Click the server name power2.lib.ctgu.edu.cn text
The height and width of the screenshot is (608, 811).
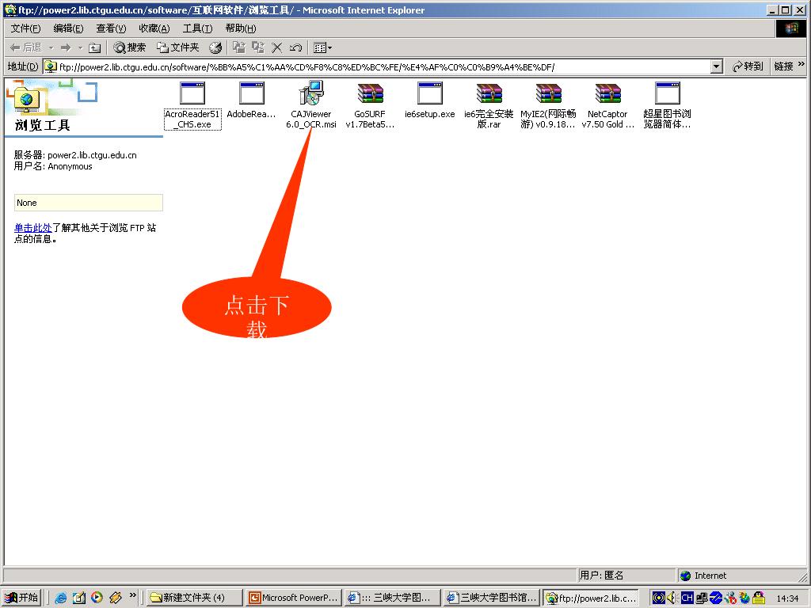tap(92, 155)
